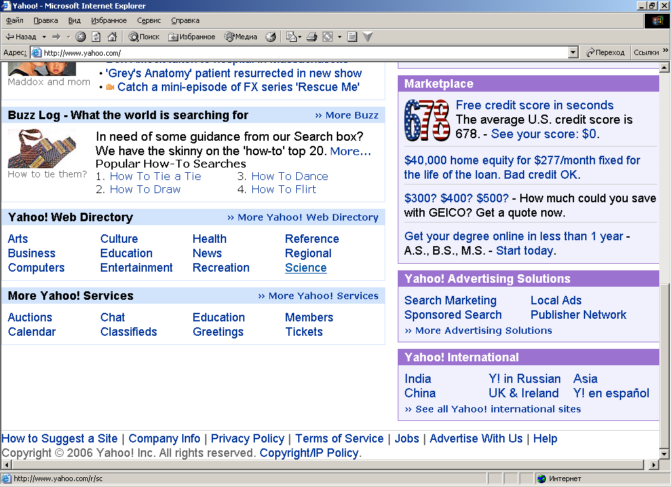Viewport: 671px width, 487px height.
Task: Expand the Forward button history dropdown arrow
Action: [x=68, y=37]
